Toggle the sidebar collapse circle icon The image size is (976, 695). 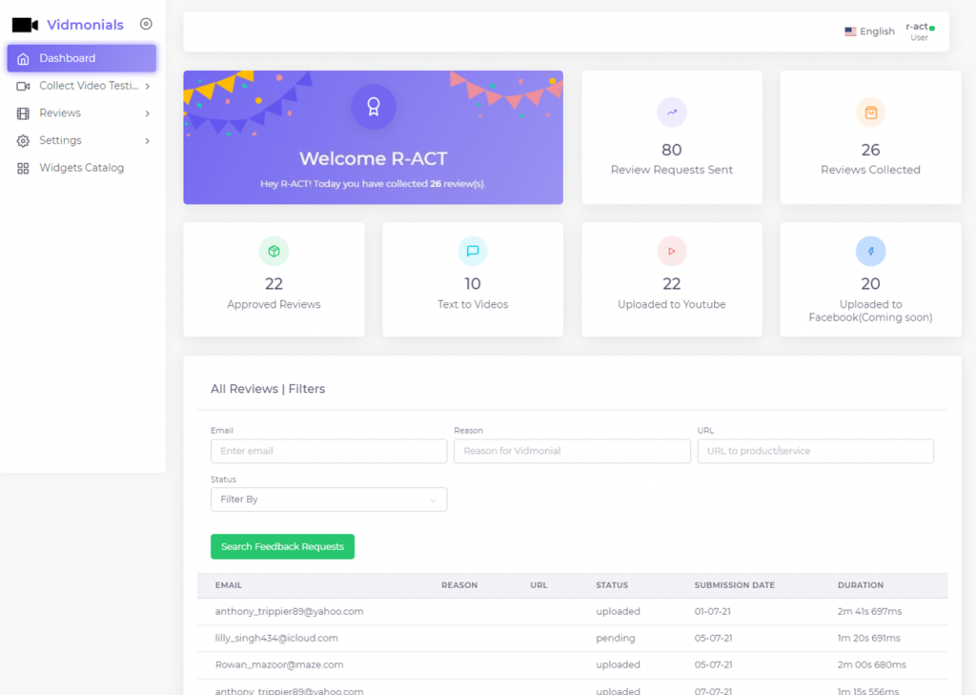point(146,24)
